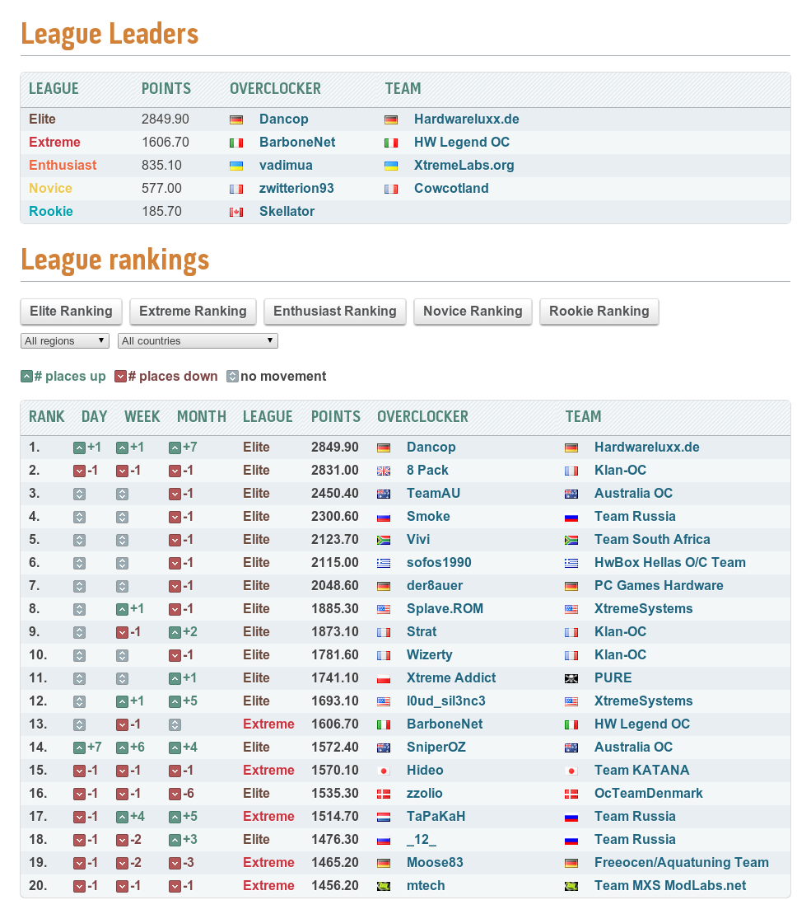
Task: Click the Polish flag beside Xtreme Addict
Action: [x=384, y=679]
